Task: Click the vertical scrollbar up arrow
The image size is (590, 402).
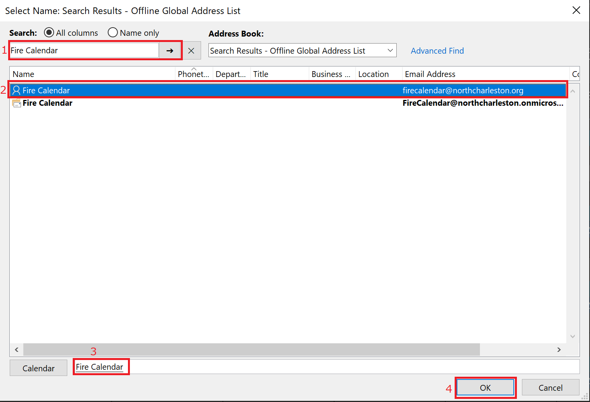Action: (x=573, y=91)
